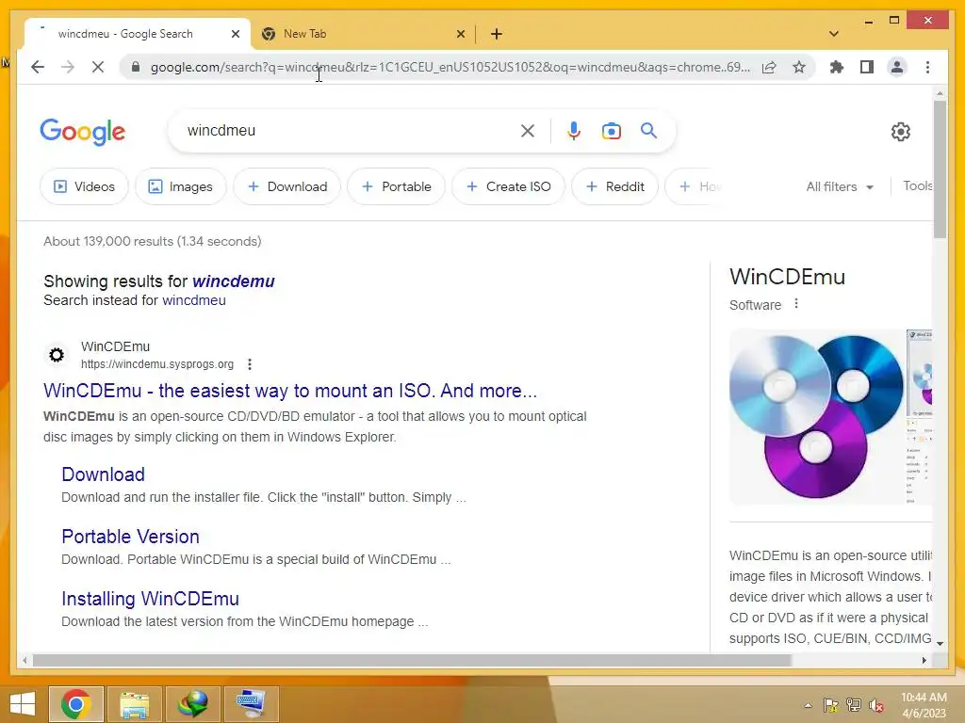Click the WinCDEmu discs thumbnail image
The image size is (965, 723).
coord(816,417)
